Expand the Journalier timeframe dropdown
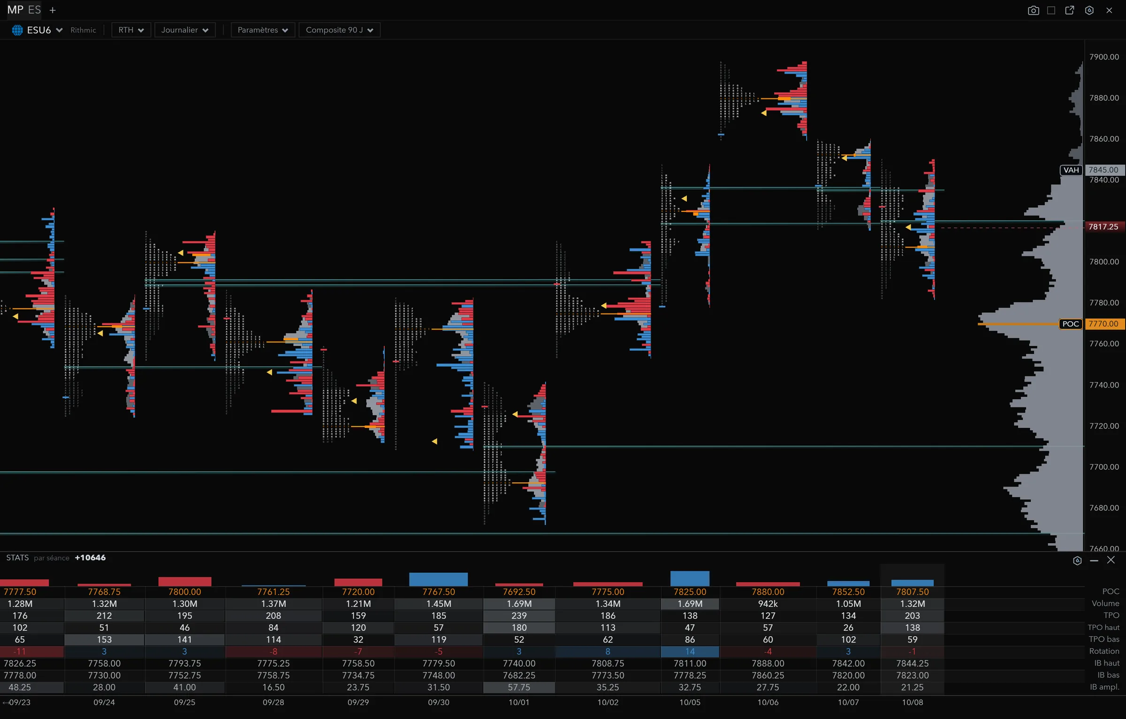Image resolution: width=1126 pixels, height=719 pixels. point(185,30)
